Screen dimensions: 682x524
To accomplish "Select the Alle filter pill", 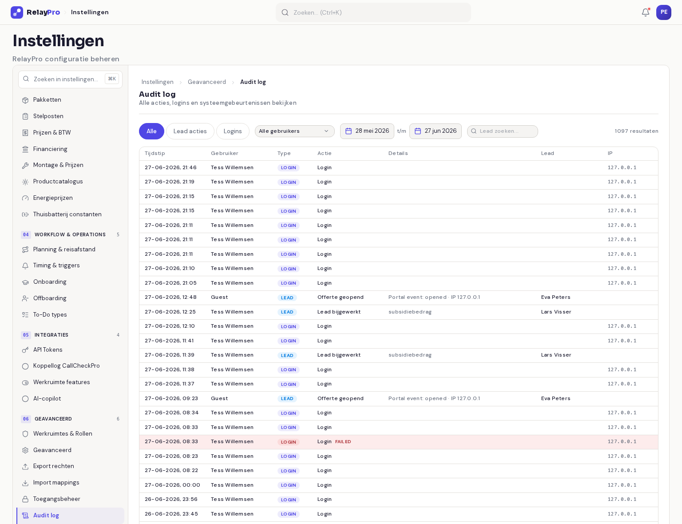I will click(151, 131).
